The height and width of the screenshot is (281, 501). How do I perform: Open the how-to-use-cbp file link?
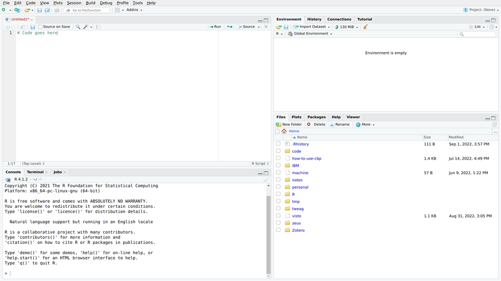(x=306, y=159)
